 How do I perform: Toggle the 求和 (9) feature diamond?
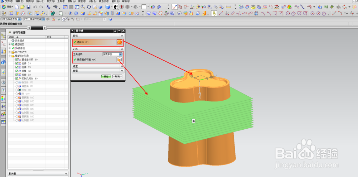(17, 90)
